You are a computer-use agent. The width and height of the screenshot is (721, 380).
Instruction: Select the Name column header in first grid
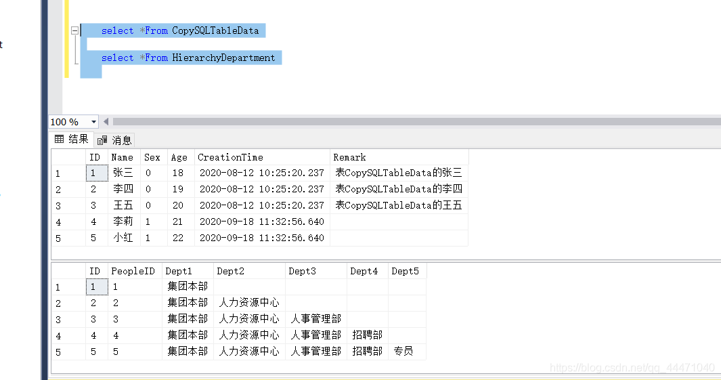124,157
